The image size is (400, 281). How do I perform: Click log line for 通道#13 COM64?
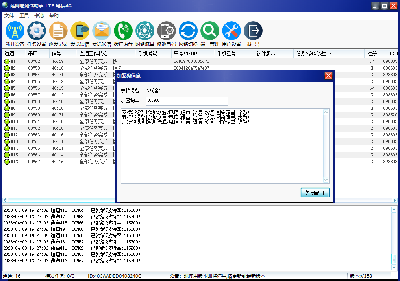(72, 210)
